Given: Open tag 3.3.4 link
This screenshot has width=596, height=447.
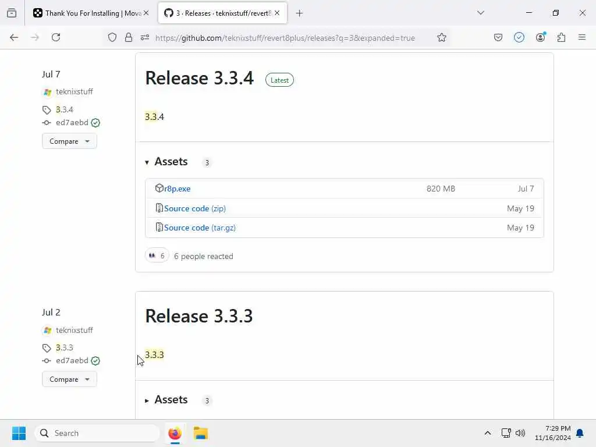Looking at the screenshot, I should coord(64,109).
